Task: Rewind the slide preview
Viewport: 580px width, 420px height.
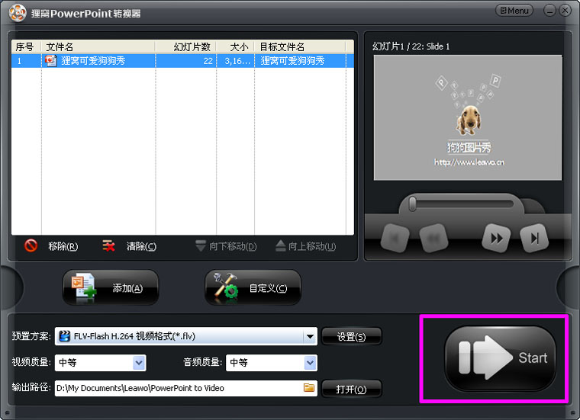Action: click(432, 239)
